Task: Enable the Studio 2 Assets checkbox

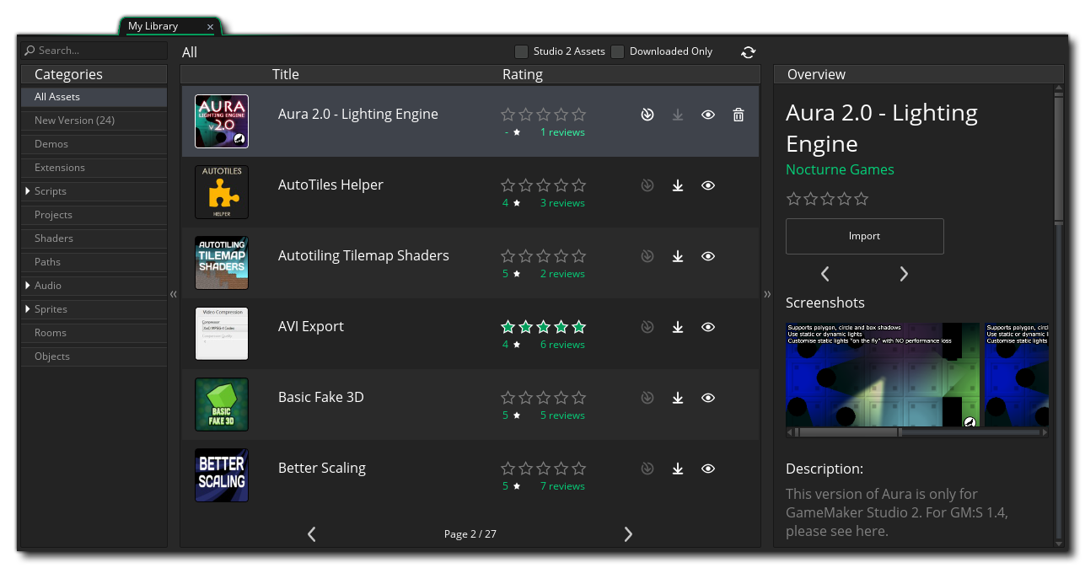Action: click(x=522, y=51)
